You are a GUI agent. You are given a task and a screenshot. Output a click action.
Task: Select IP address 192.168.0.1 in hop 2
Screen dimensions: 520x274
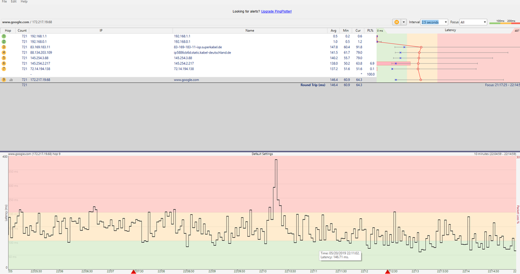39,42
